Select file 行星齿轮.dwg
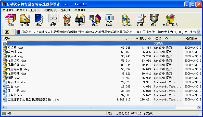 pyautogui.click(x=17, y=61)
